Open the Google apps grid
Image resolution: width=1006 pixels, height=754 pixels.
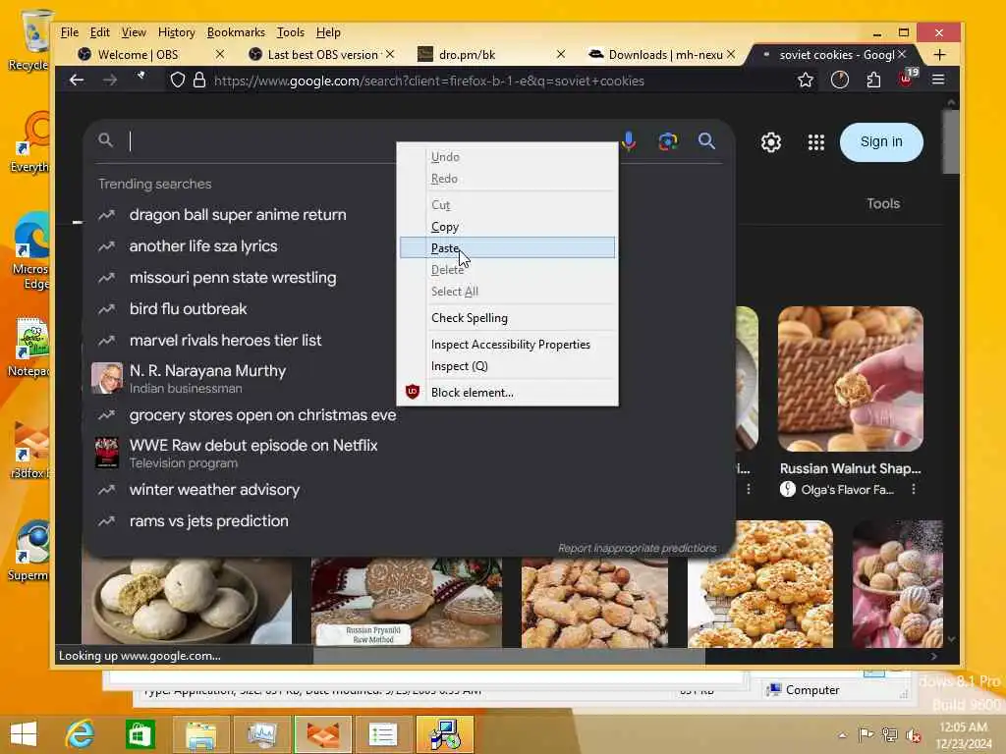pyautogui.click(x=816, y=142)
